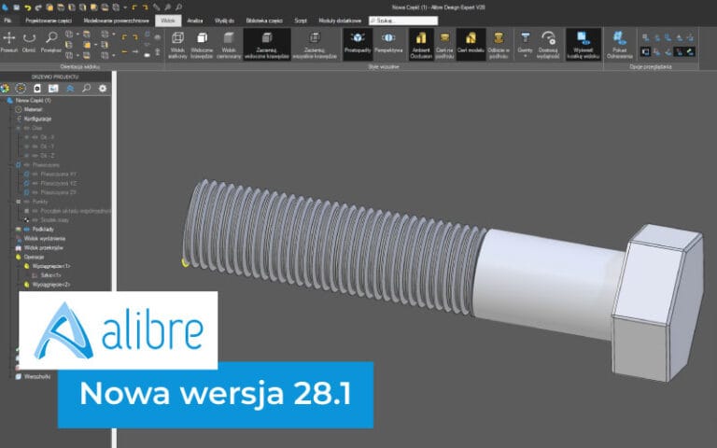The image size is (717, 448).
Task: Open Modelowanie powierzchniowe ribbon tab
Action: 116,21
